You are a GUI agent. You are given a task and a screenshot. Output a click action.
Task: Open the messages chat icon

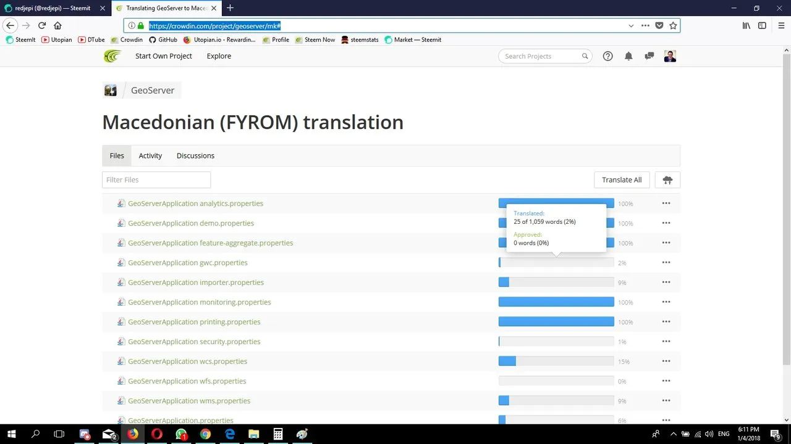[x=649, y=56]
